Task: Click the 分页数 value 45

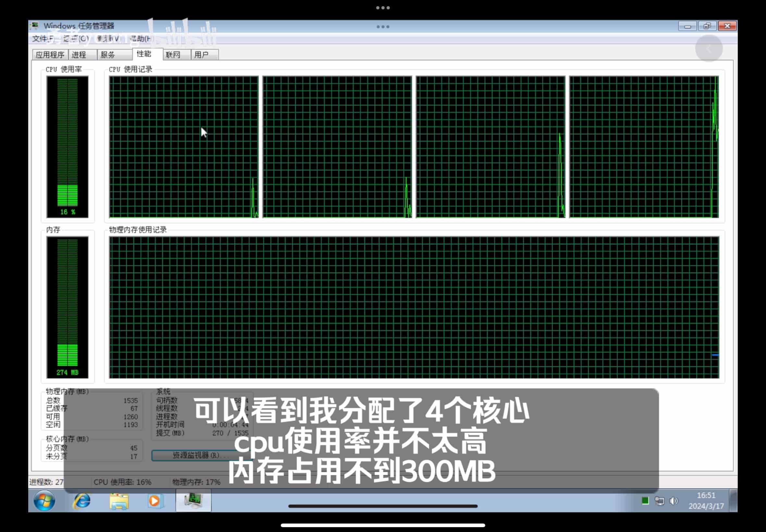Action: [134, 448]
